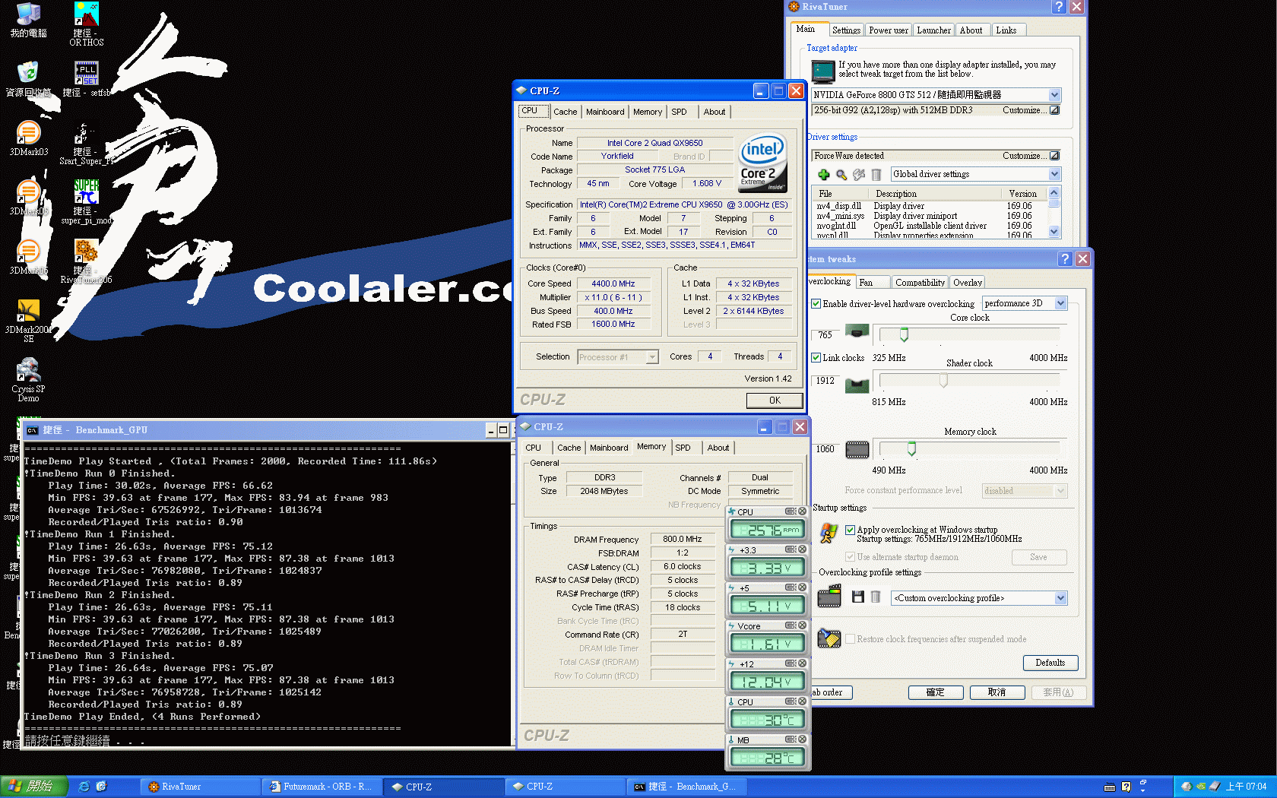Open settings icon on +12 voltage gadget
The image size is (1277, 798).
[791, 663]
